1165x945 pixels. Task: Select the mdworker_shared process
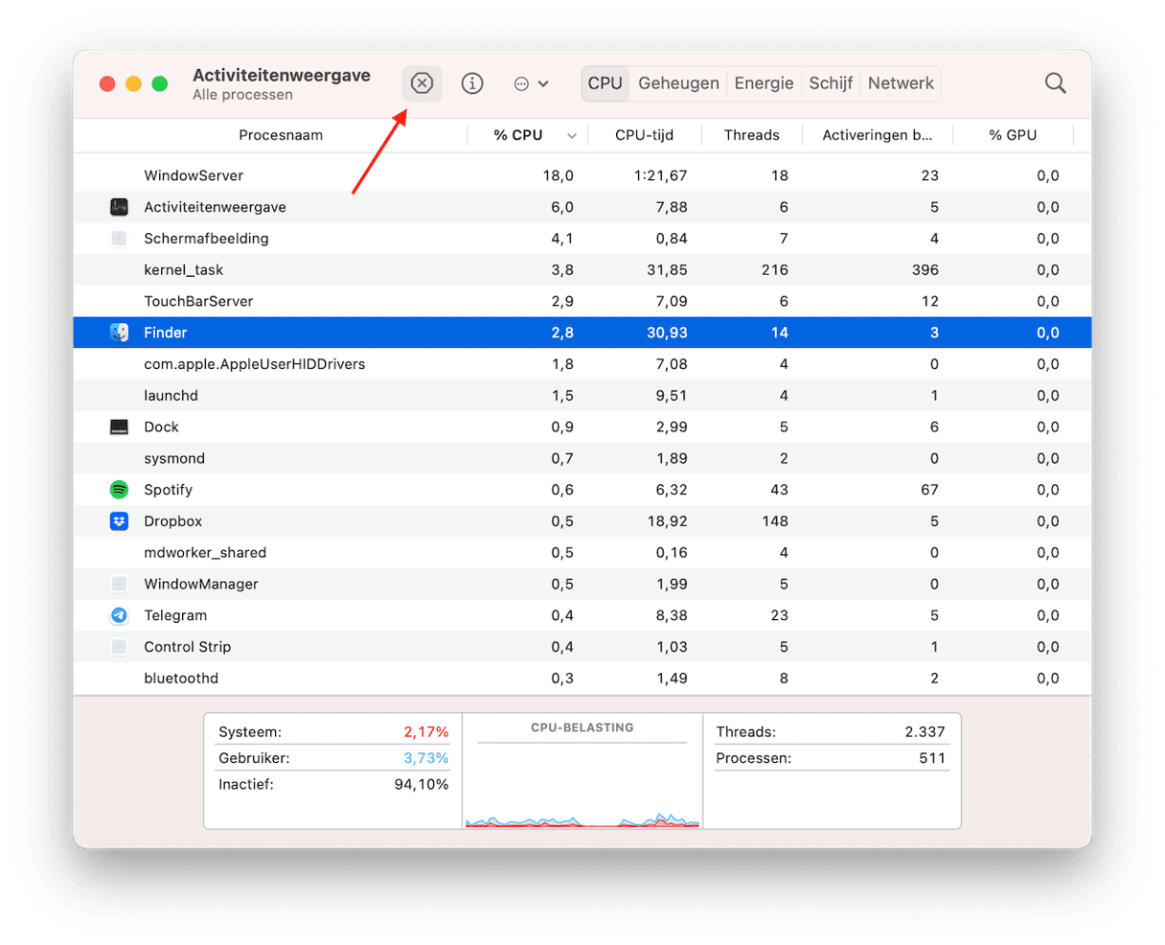205,553
